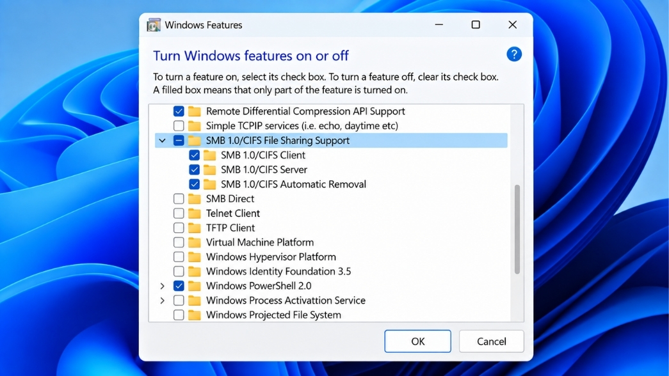Click the features list scrollbar thumb
The width and height of the screenshot is (669, 376).
click(x=517, y=230)
